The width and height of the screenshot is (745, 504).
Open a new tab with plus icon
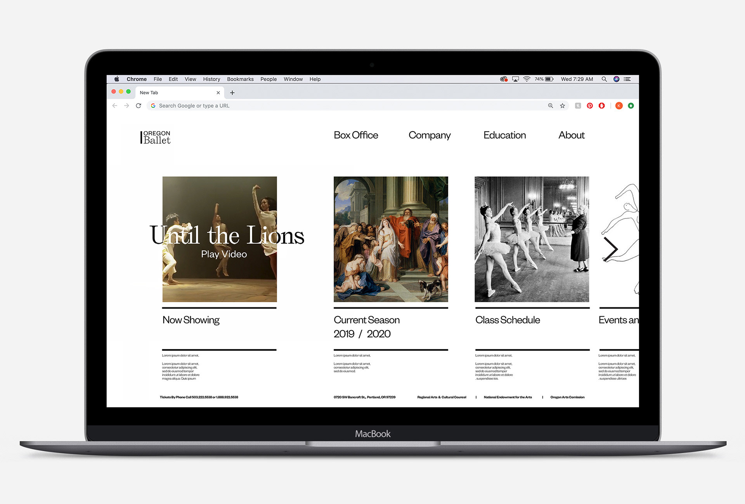(232, 93)
